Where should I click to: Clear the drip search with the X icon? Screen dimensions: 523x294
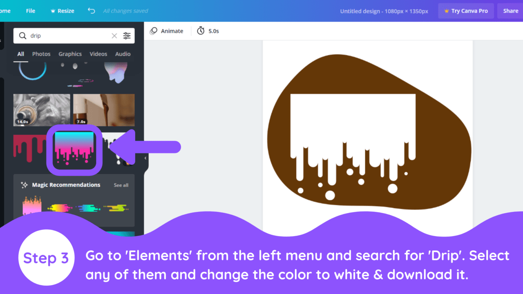tap(114, 36)
